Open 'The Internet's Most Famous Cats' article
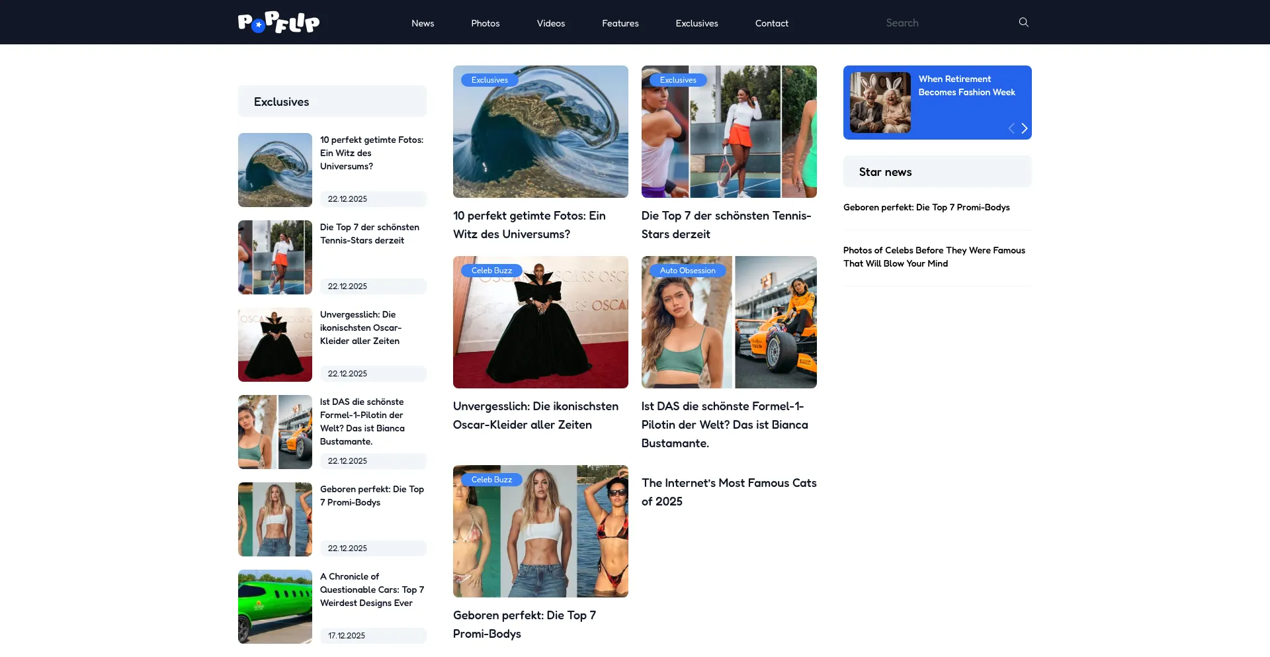Image resolution: width=1270 pixels, height=657 pixels. pos(728,492)
